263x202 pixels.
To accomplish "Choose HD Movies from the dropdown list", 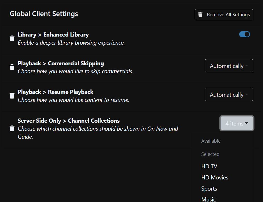I will pos(215,178).
